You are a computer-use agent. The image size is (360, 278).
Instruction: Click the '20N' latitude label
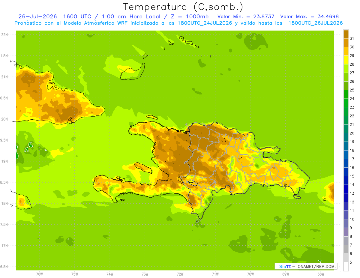5,119
